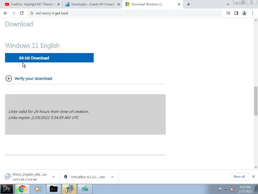
Task: Expand options for VirtualBox exe download
Action: (112, 177)
